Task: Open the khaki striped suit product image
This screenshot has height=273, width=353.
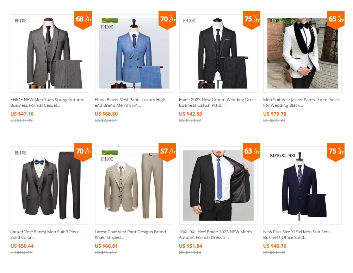Action: 134,186
